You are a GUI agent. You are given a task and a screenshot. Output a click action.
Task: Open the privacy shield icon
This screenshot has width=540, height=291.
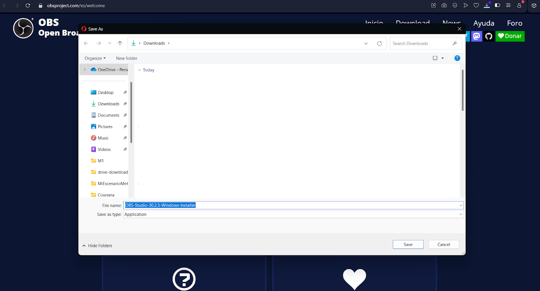(455, 5)
